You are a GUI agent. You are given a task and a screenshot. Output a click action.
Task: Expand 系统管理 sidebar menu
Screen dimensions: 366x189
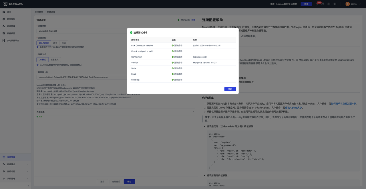[15, 178]
